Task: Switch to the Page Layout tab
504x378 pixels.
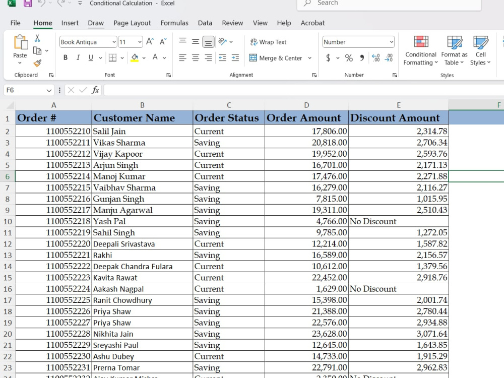Action: tap(132, 23)
